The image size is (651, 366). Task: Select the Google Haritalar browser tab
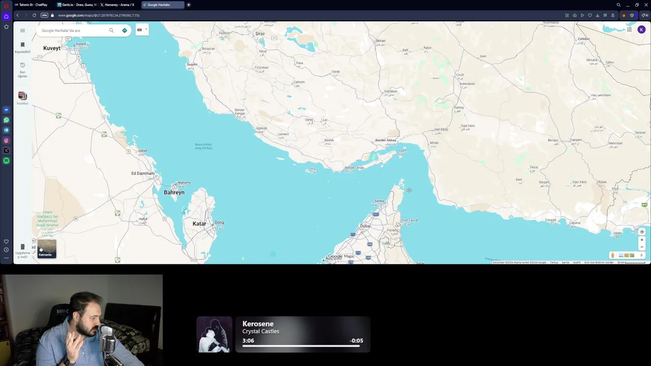pyautogui.click(x=163, y=5)
